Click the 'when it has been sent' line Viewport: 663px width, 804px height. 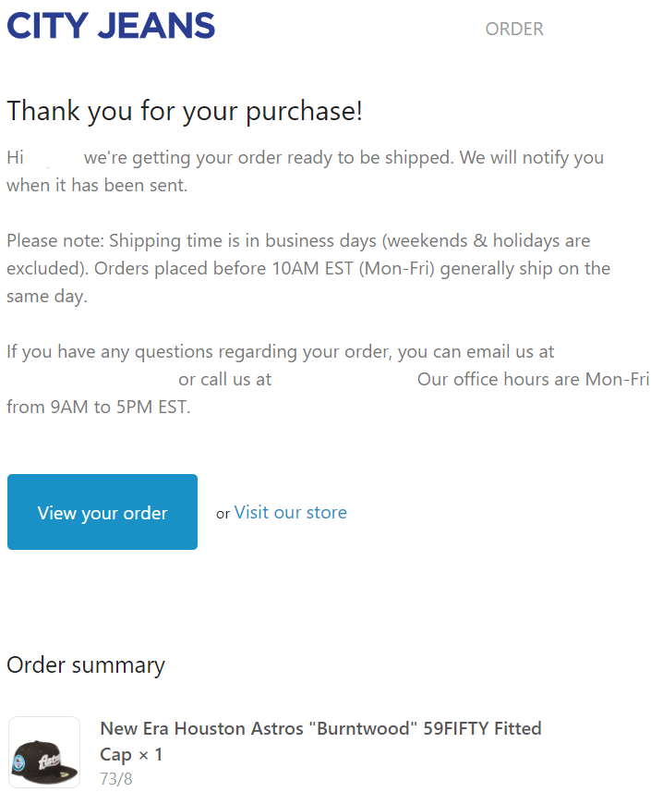pyautogui.click(x=97, y=185)
